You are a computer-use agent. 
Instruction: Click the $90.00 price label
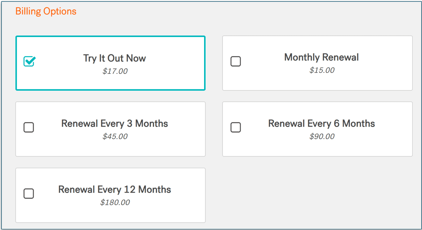click(322, 137)
